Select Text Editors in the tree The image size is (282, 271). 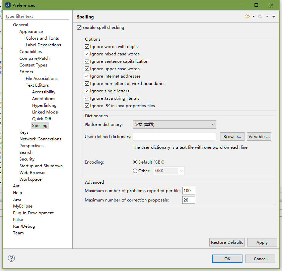coord(37,85)
